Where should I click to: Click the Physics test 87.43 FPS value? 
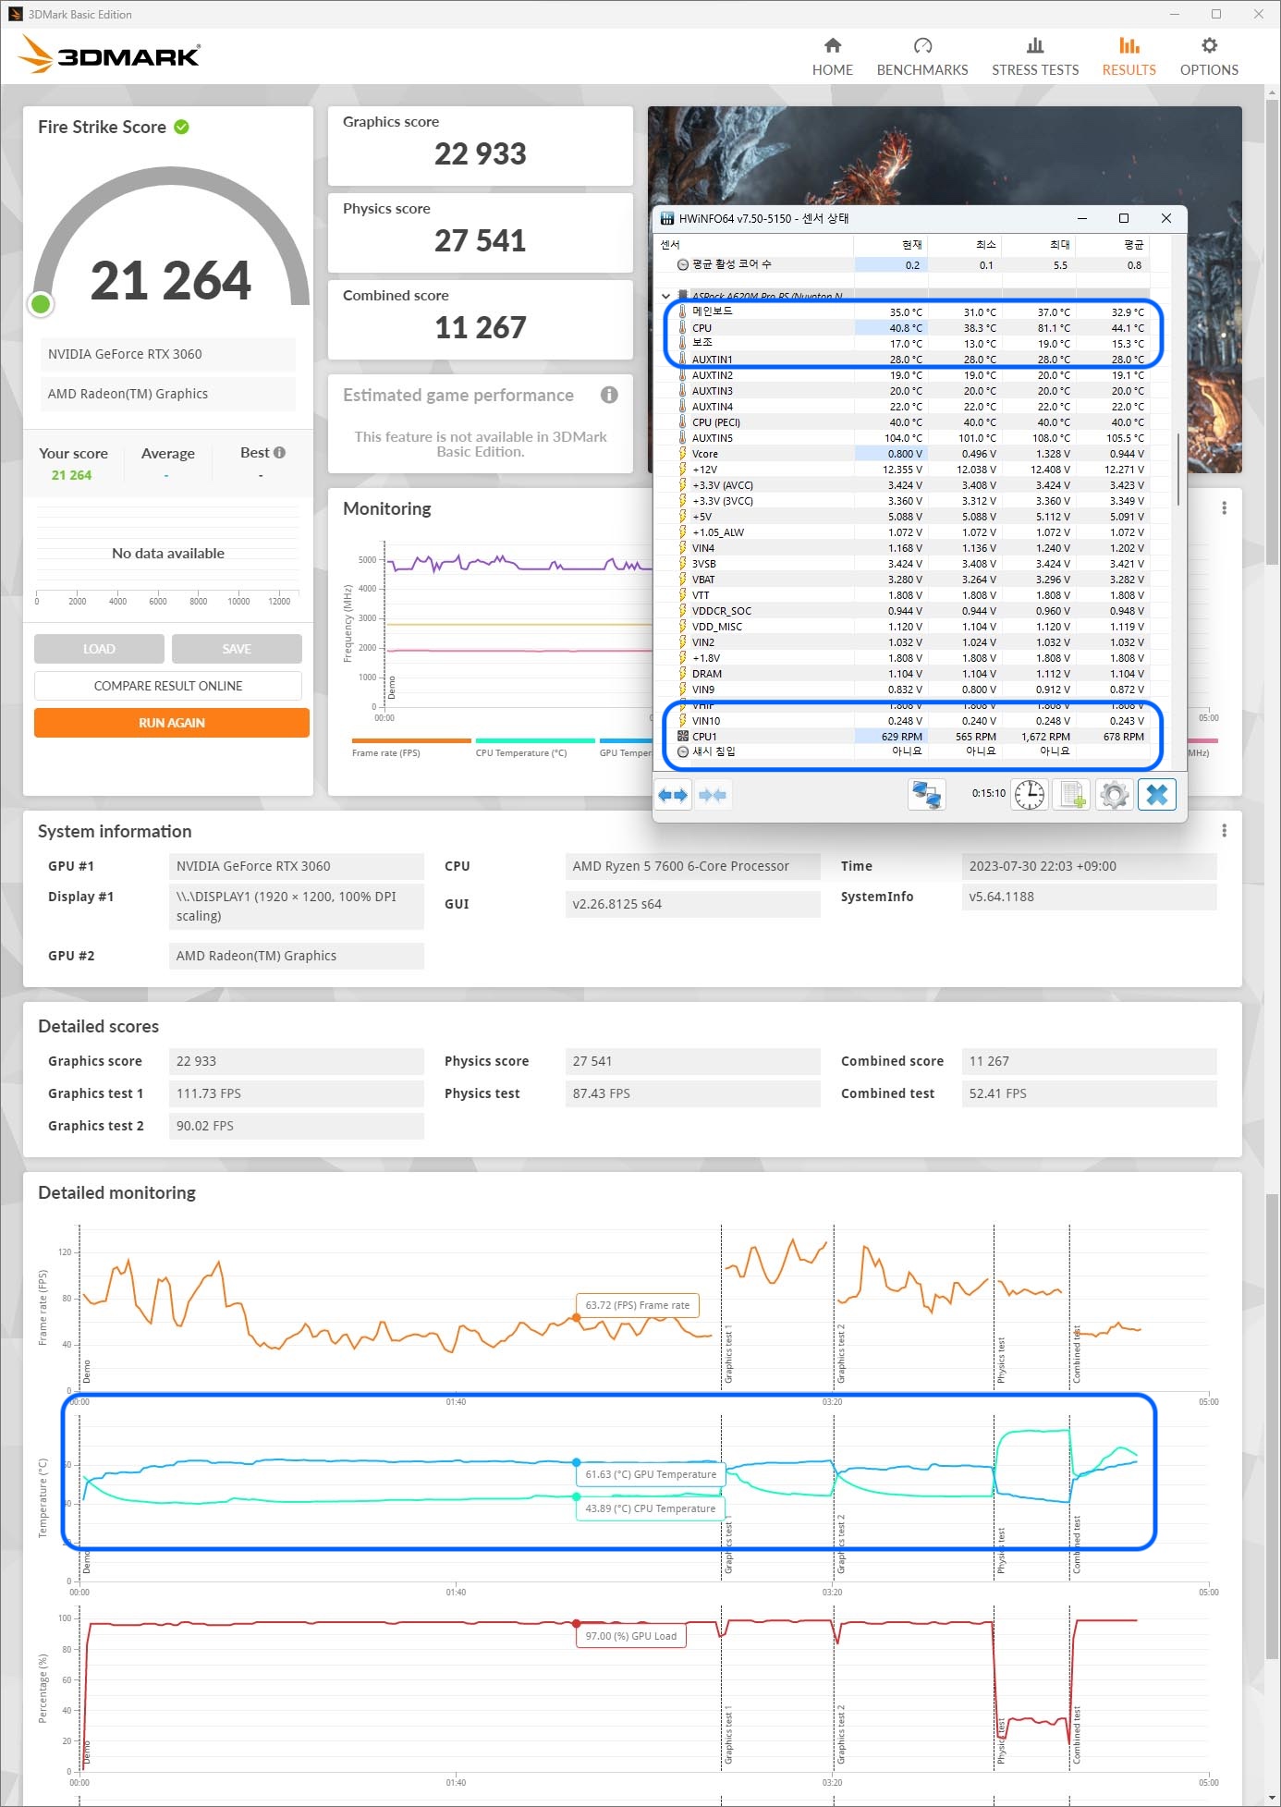pos(692,1093)
